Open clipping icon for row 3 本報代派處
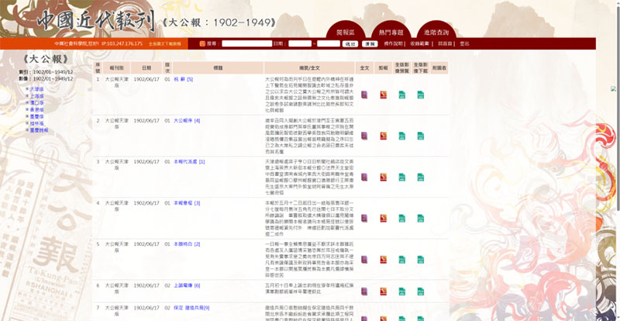Viewport: 620px width, 321px height. [383, 177]
